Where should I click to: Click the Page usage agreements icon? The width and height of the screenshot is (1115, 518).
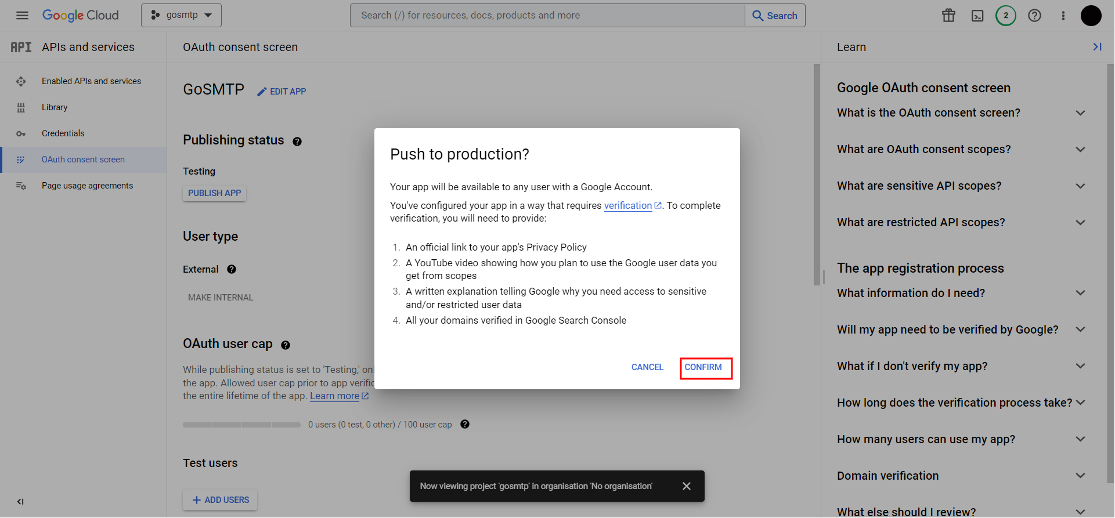(21, 186)
